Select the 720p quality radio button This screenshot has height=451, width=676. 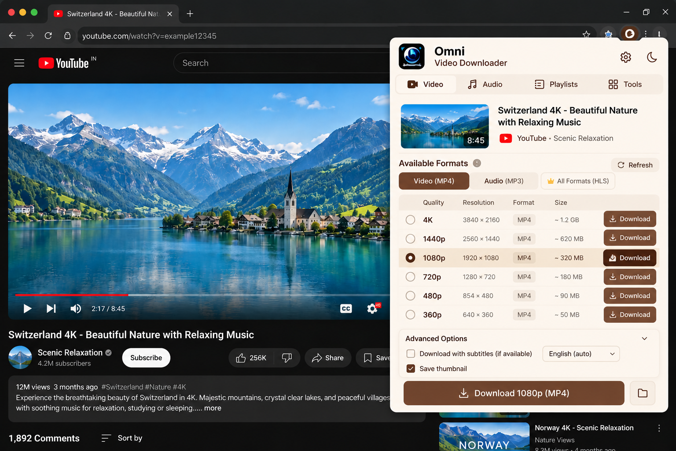[x=410, y=277]
